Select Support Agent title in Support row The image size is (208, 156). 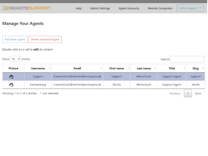tap(172, 76)
